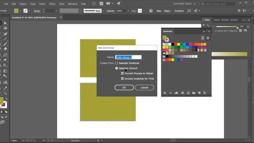The height and width of the screenshot is (143, 254).
Task: Uncheck Include Swatches for Tints
Action: [122, 79]
